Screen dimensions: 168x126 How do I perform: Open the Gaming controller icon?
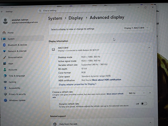5,82
